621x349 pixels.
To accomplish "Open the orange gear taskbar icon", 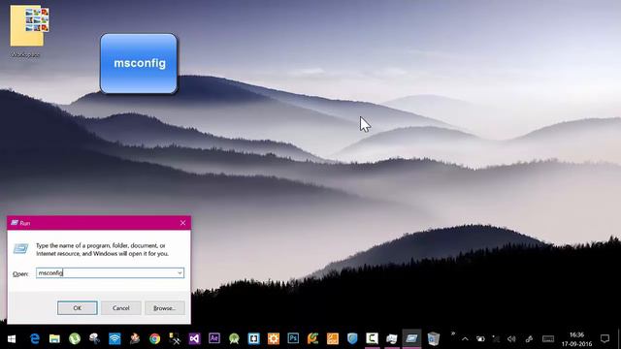I will pos(274,338).
